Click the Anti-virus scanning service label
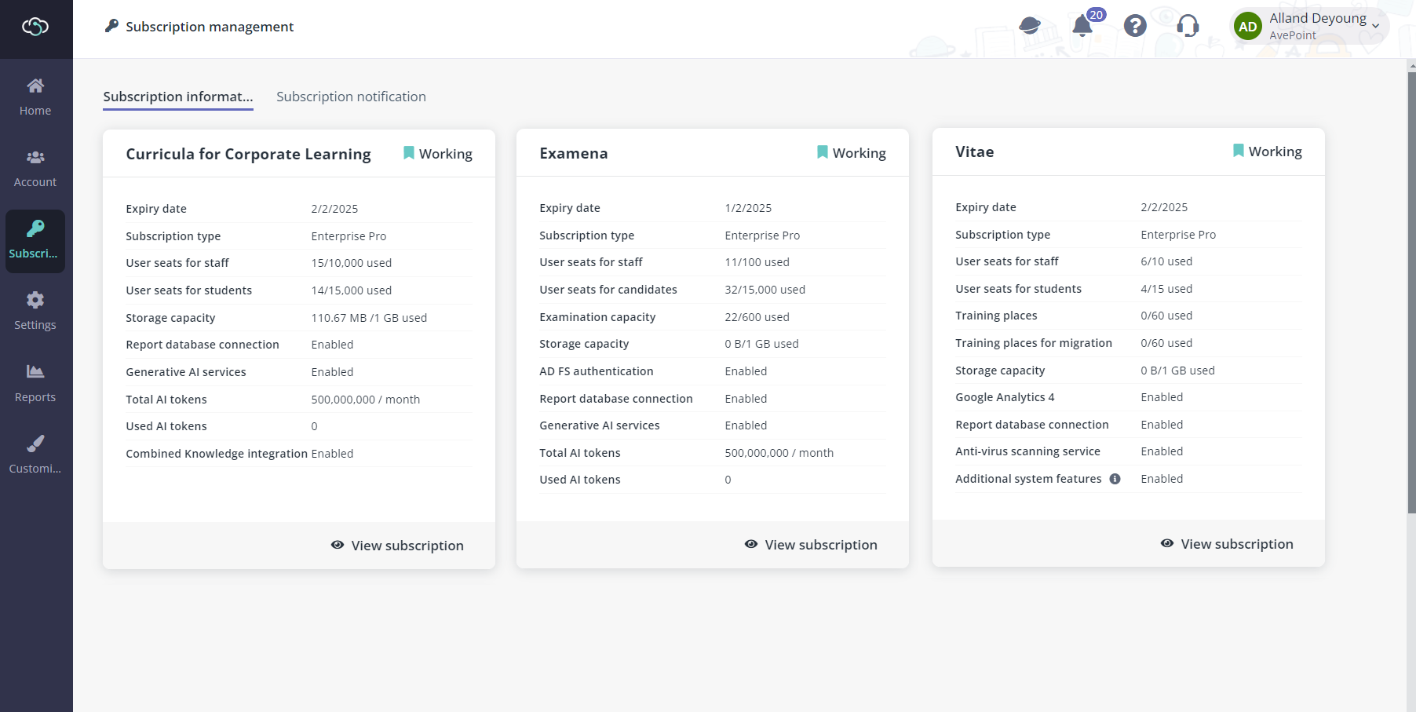1416x712 pixels. click(1028, 451)
